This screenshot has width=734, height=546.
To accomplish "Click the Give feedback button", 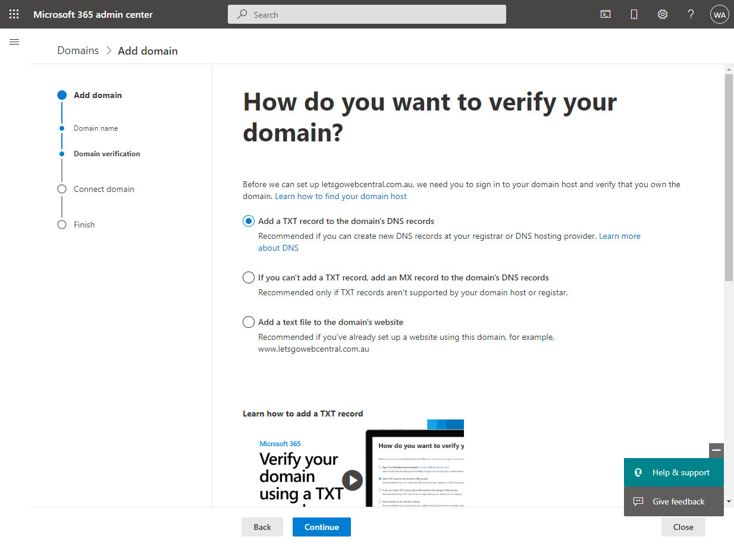I will coord(674,501).
